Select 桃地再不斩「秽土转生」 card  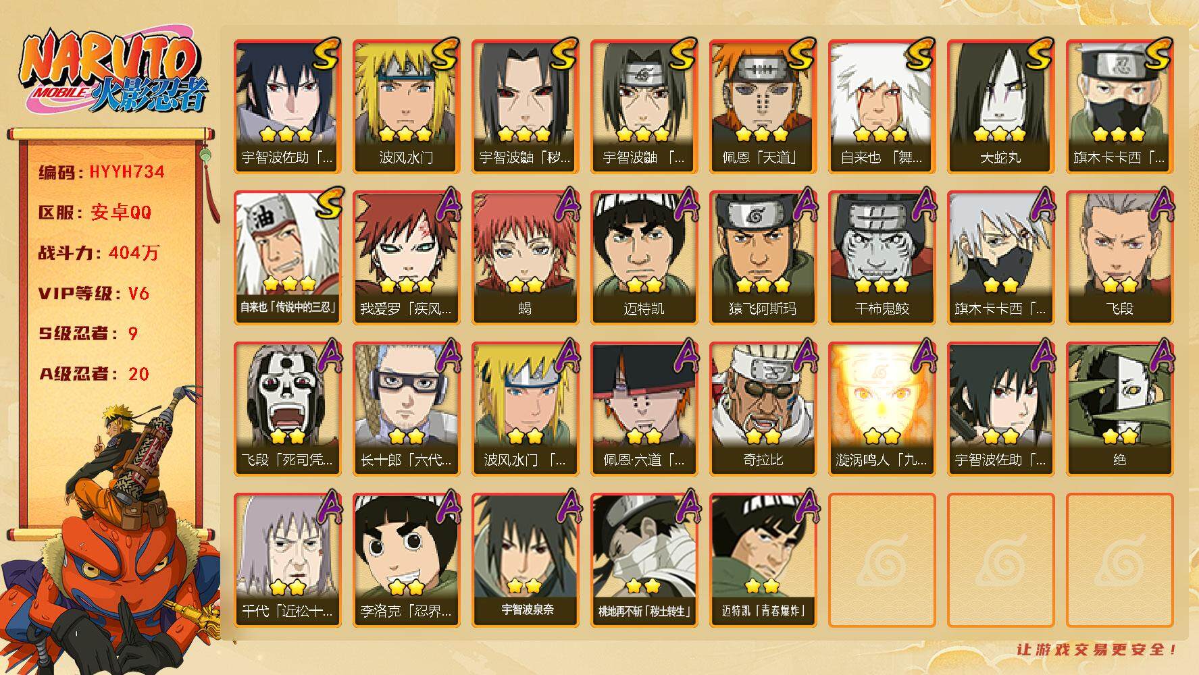(644, 560)
